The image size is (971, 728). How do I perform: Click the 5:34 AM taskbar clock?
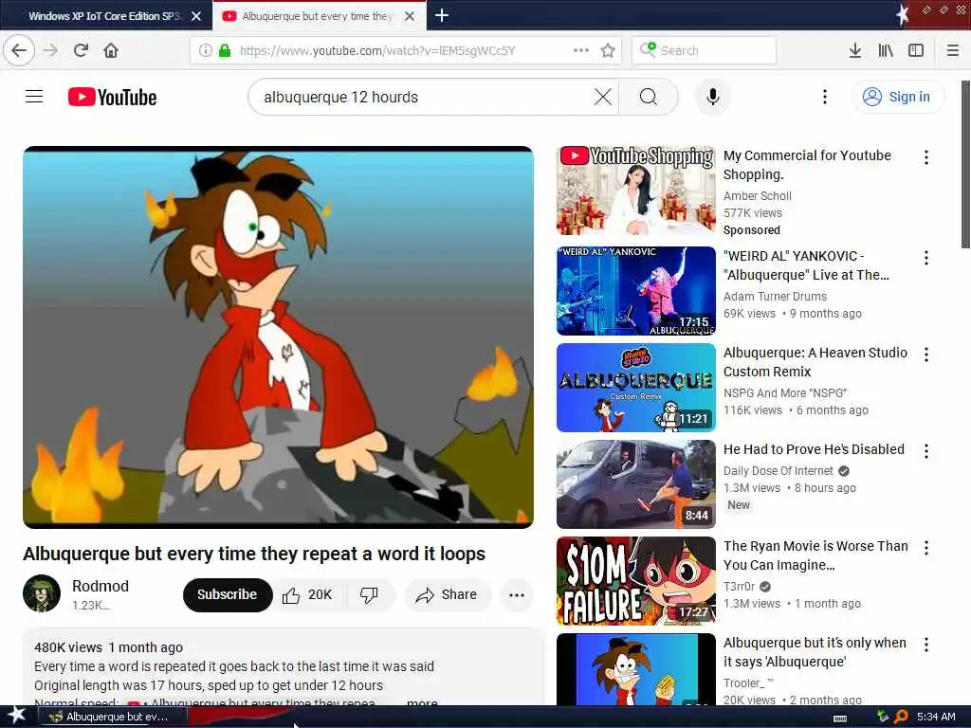click(936, 717)
